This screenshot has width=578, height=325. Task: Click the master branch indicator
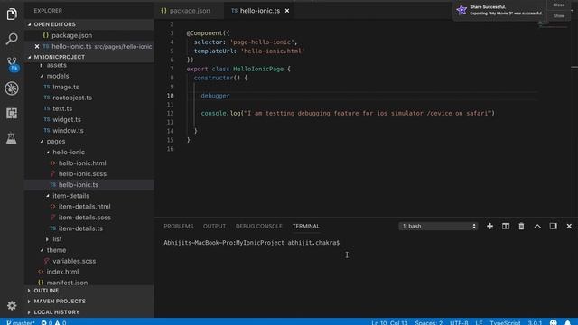20,322
